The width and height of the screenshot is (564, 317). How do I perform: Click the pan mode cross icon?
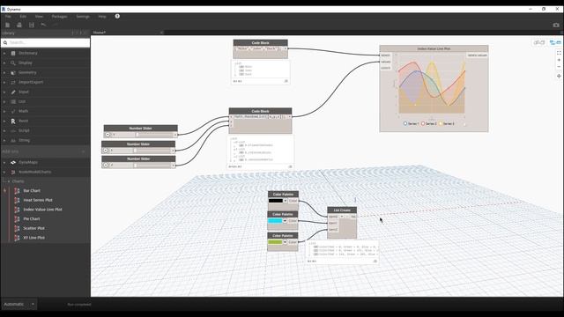(559, 77)
